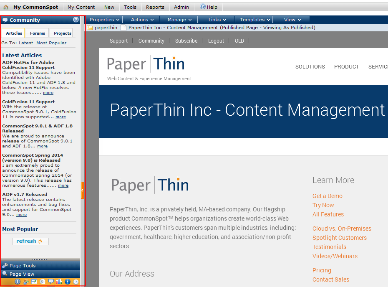The image size is (388, 287).
Task: Click Spotlight Customers link
Action: pyautogui.click(x=340, y=238)
